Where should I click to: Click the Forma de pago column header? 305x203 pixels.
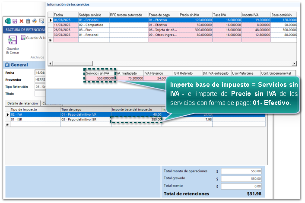coord(163,15)
